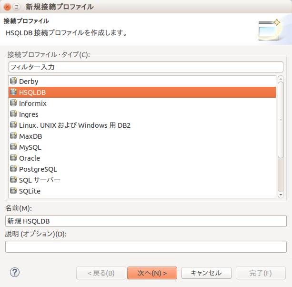This screenshot has height=287, width=292.
Task: Focus the フィルター入力 filter field
Action: tap(146, 67)
